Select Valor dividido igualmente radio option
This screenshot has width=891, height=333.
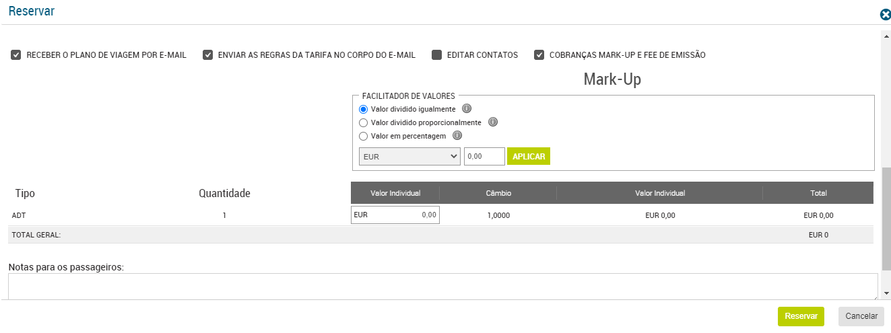click(364, 109)
